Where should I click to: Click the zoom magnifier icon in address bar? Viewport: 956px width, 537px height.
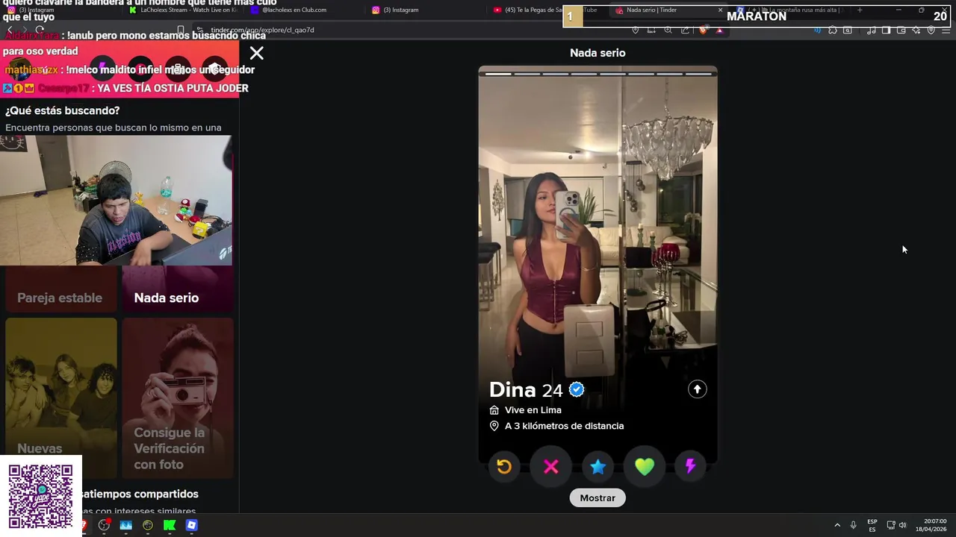[x=668, y=30]
